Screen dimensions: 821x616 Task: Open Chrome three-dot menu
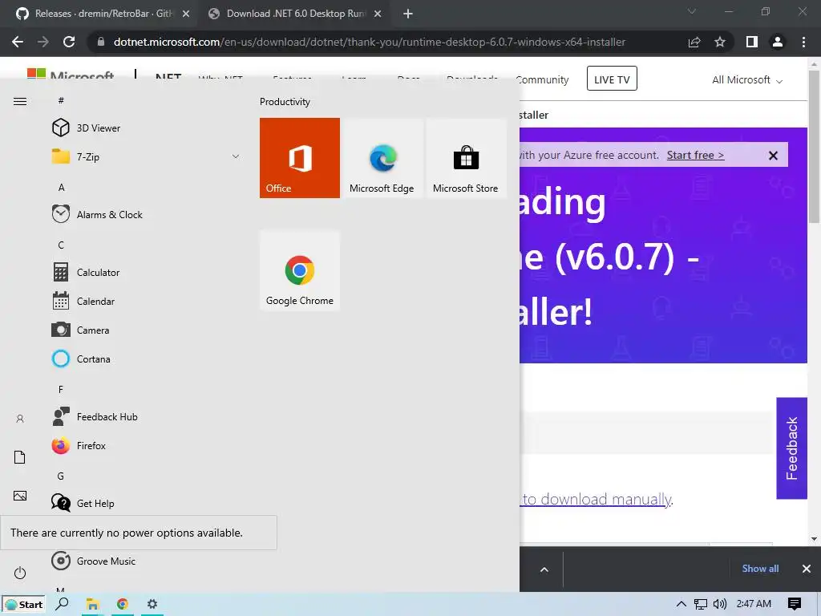803,42
